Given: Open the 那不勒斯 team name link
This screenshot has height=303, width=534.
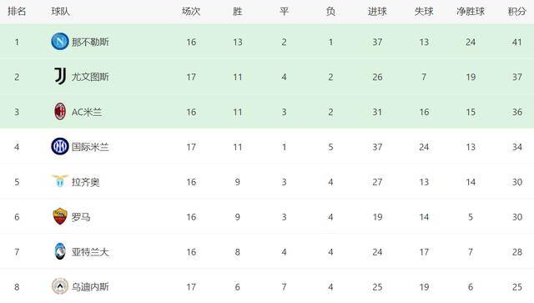Looking at the screenshot, I should pos(90,42).
